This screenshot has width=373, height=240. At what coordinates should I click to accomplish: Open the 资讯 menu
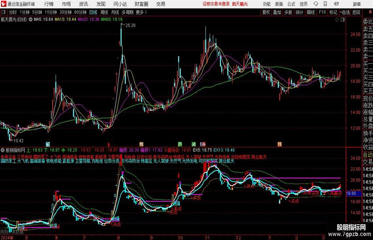[83, 4]
